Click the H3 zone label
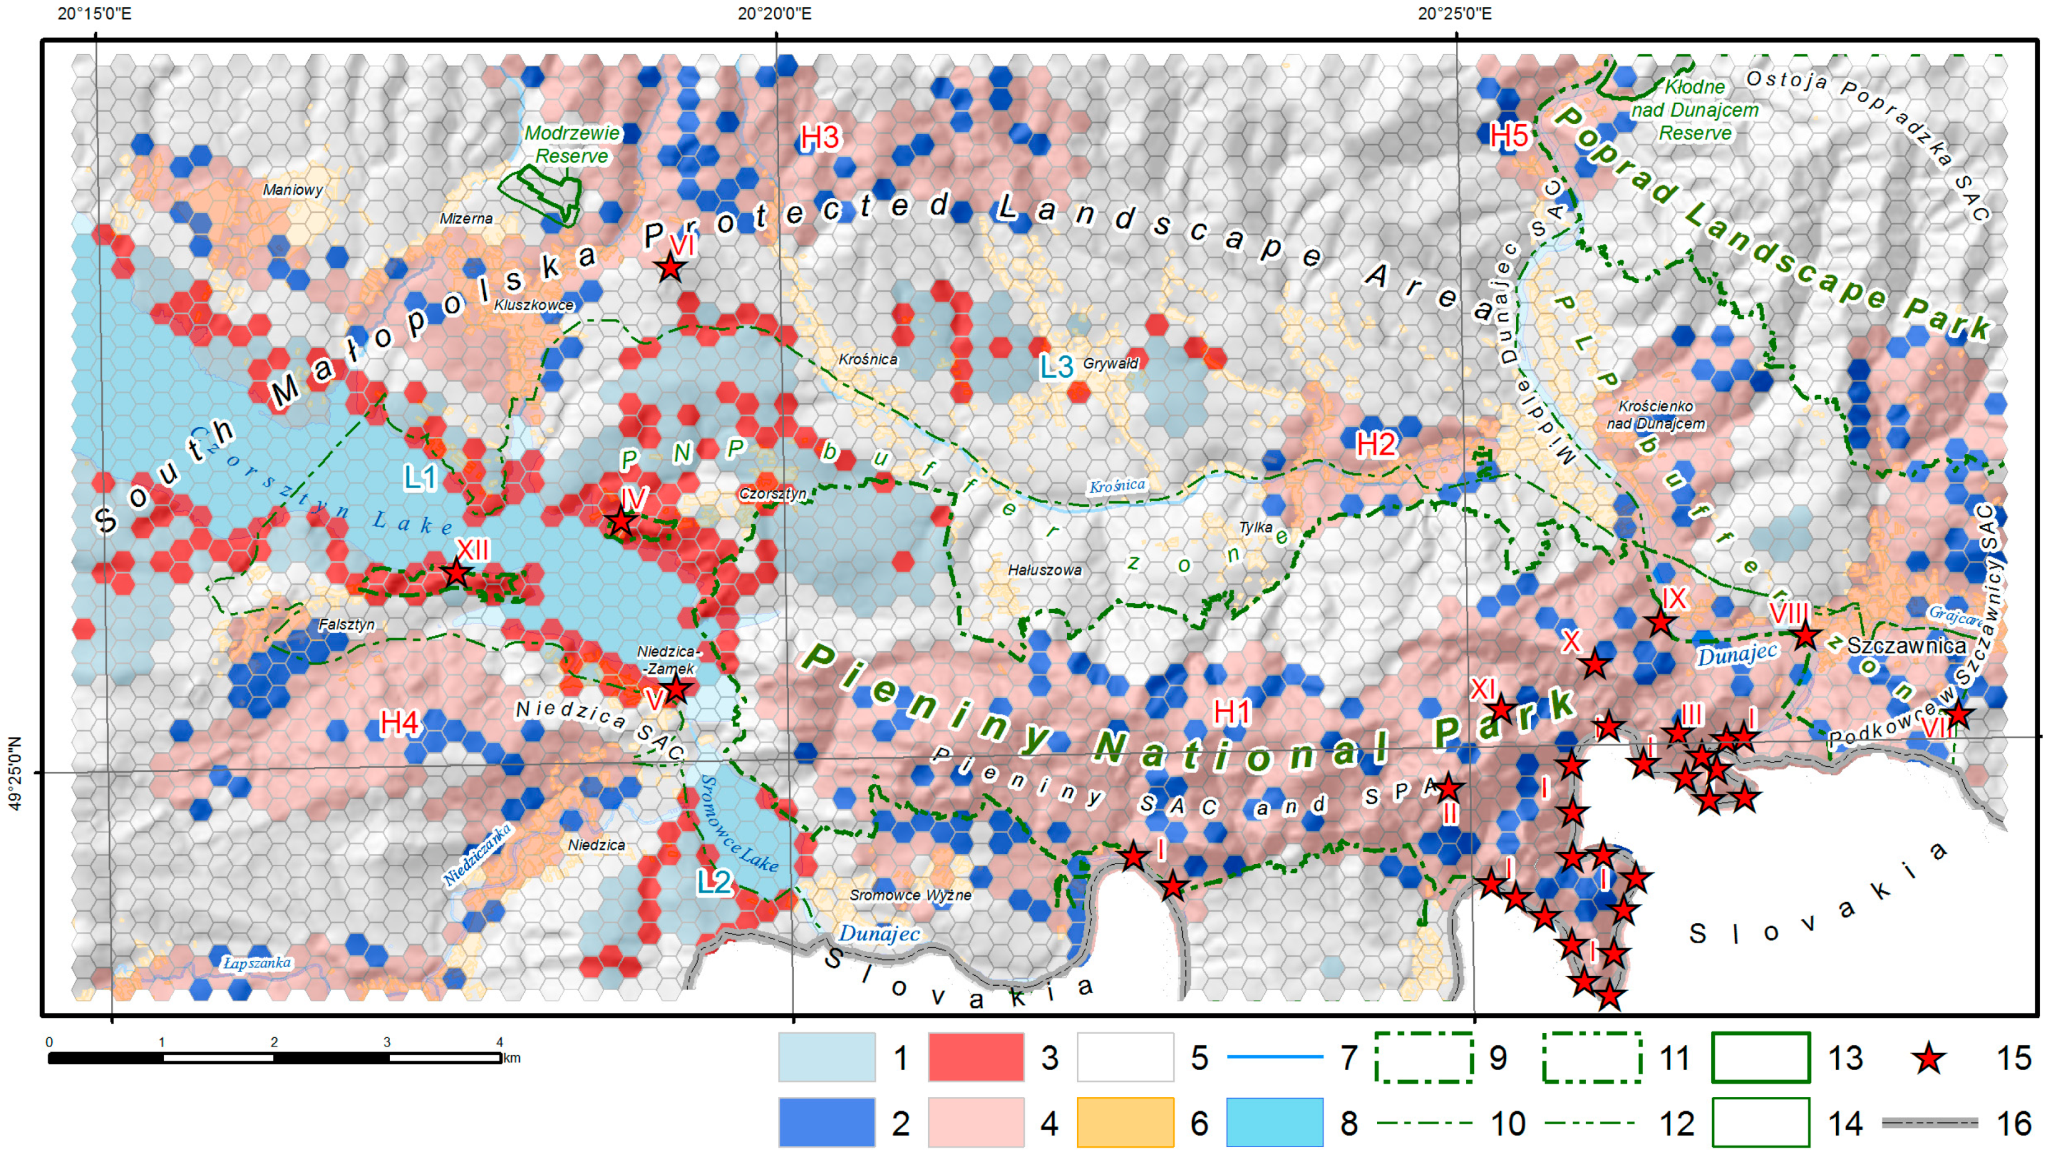 point(819,138)
